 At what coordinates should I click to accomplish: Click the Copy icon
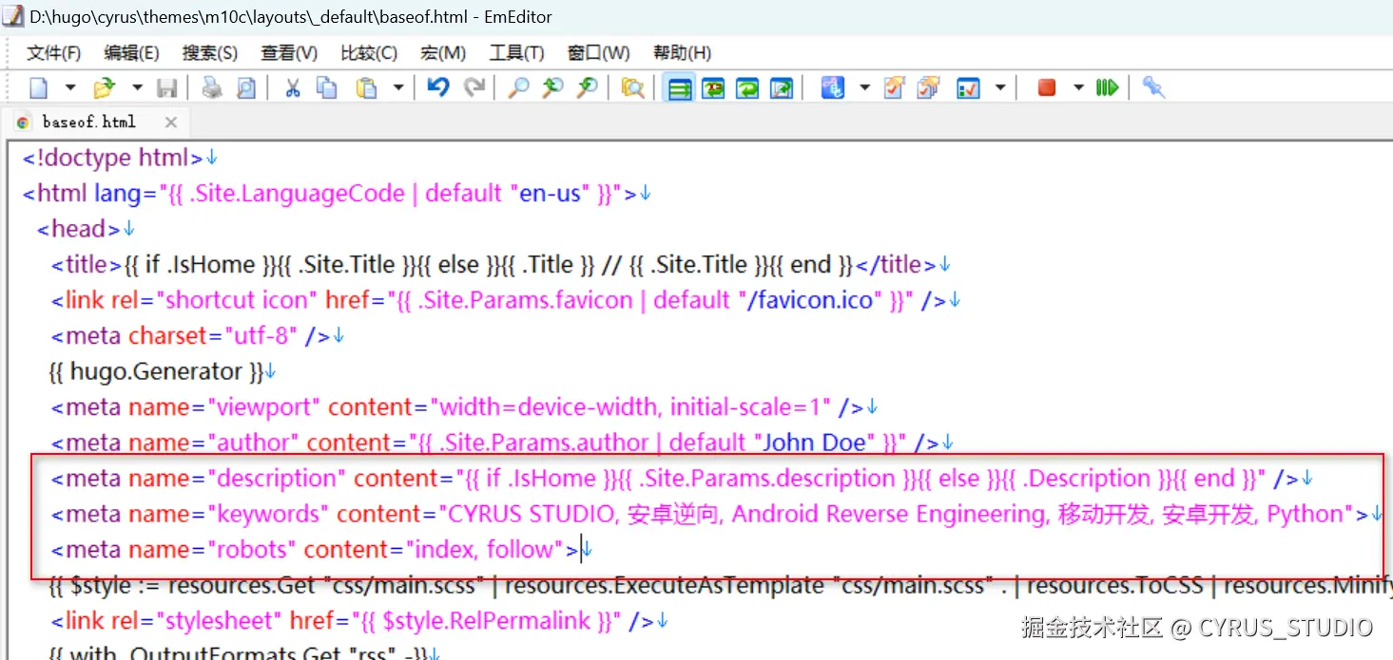326,88
